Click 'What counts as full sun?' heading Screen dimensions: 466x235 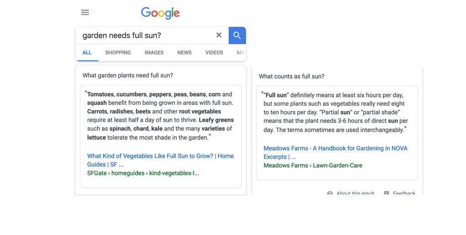291,77
